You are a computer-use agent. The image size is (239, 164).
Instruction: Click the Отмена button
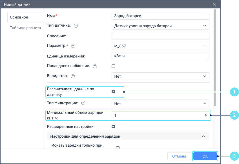pos(179,156)
